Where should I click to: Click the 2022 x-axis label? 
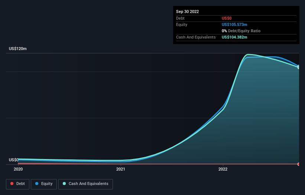tap(223, 169)
